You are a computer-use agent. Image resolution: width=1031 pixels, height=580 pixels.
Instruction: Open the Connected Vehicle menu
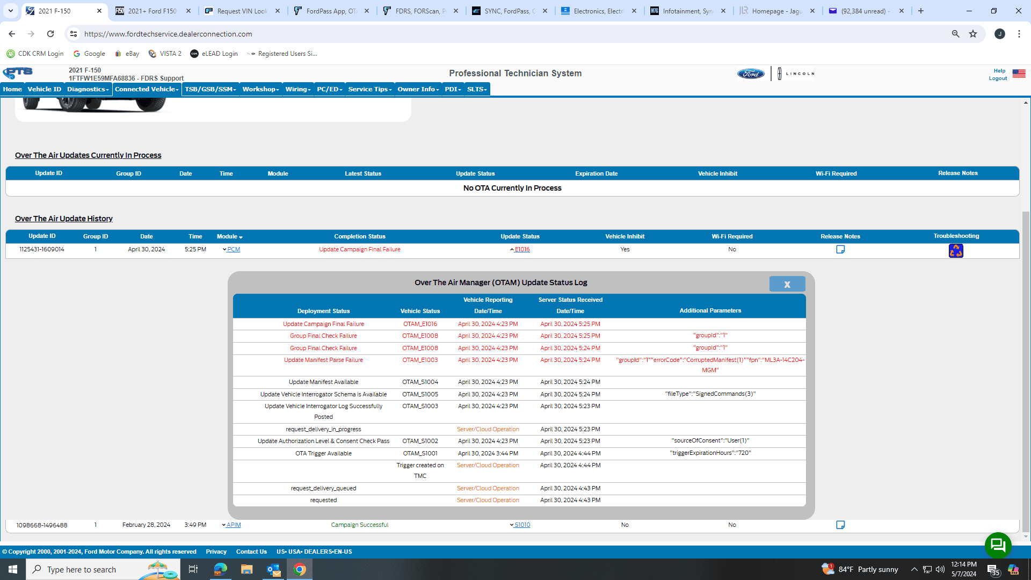[147, 89]
